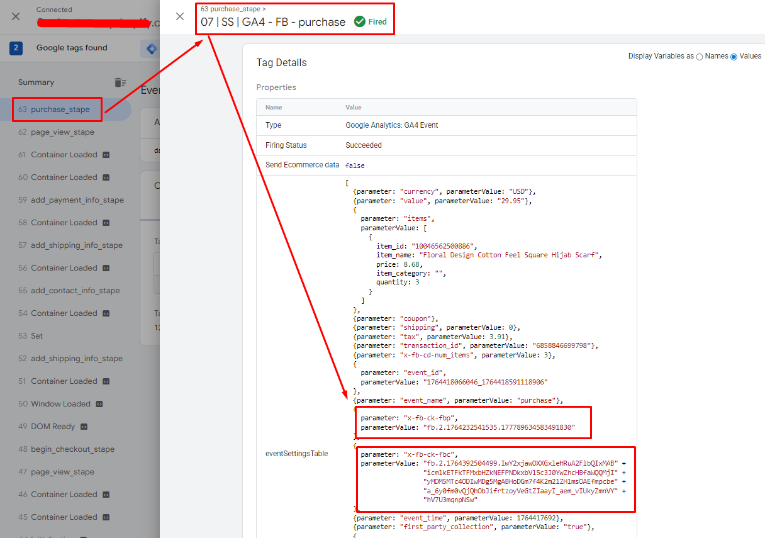Image resolution: width=765 pixels, height=538 pixels.
Task: Click the code icon beside 45 Container Loaded
Action: (x=106, y=517)
